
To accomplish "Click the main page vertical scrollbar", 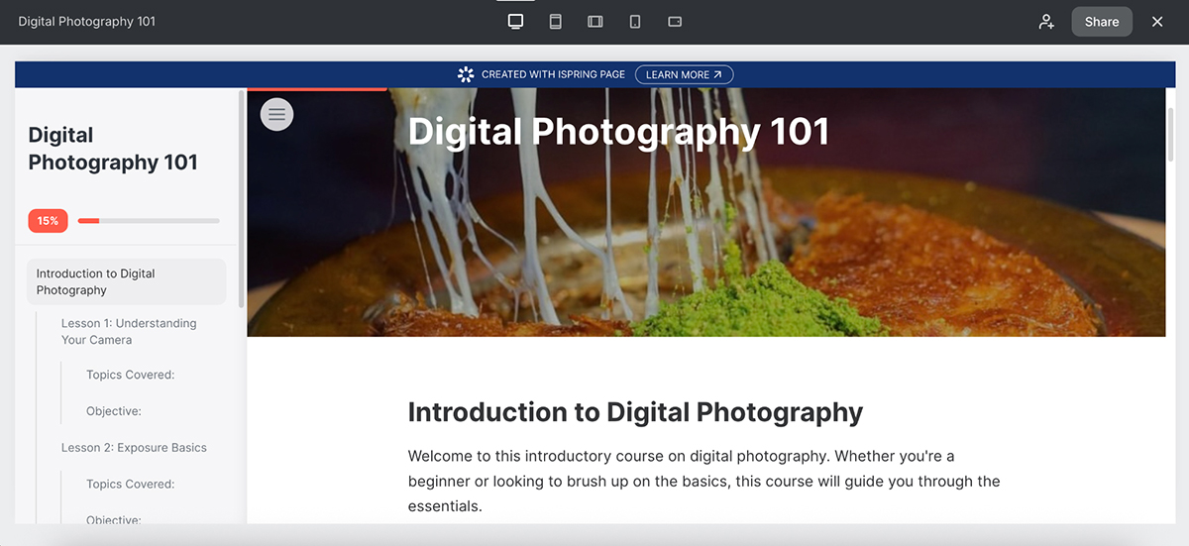I will pos(1170,134).
